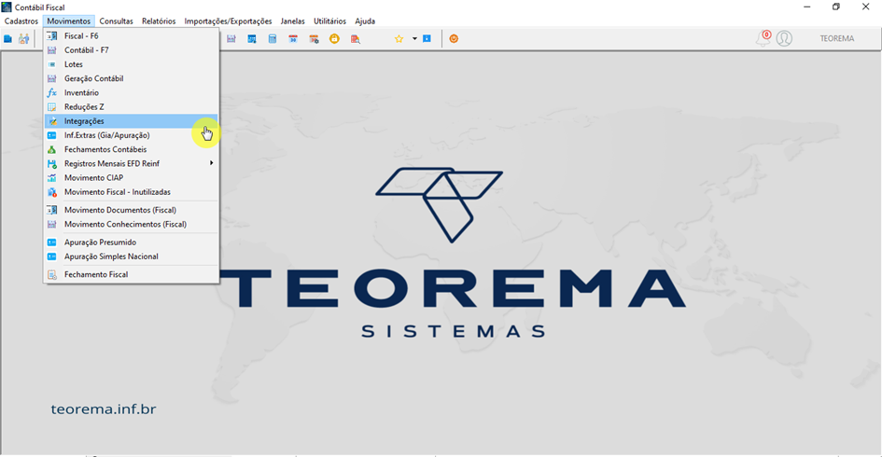Click the calendar with gear toolbar icon
This screenshot has height=457, width=882.
tap(314, 39)
